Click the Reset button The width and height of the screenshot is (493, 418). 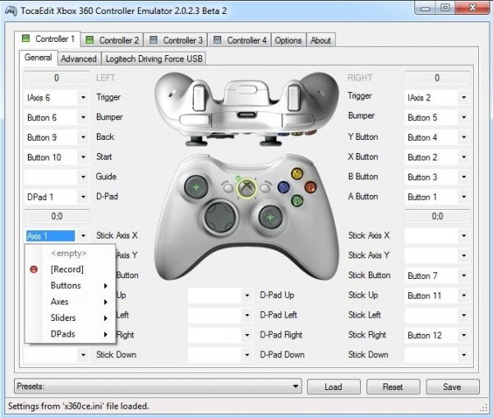[393, 387]
